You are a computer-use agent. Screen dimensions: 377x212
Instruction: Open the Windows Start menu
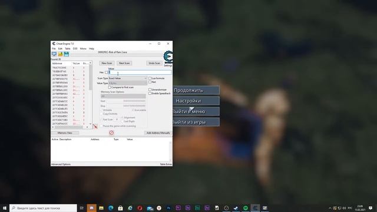click(5, 208)
